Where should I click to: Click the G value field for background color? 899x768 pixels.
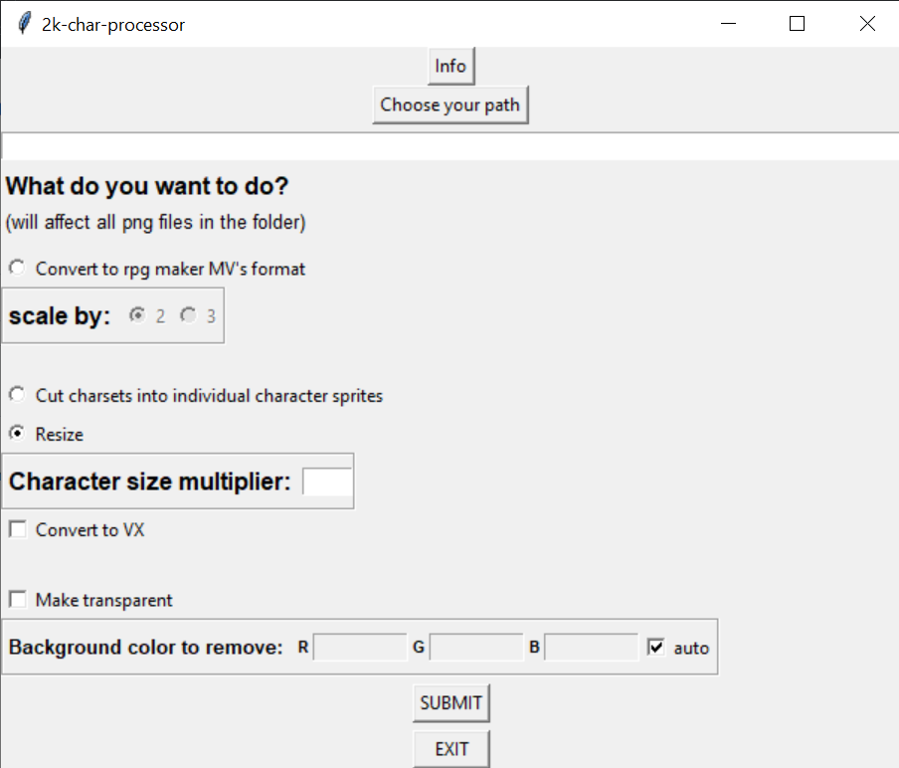tap(475, 646)
